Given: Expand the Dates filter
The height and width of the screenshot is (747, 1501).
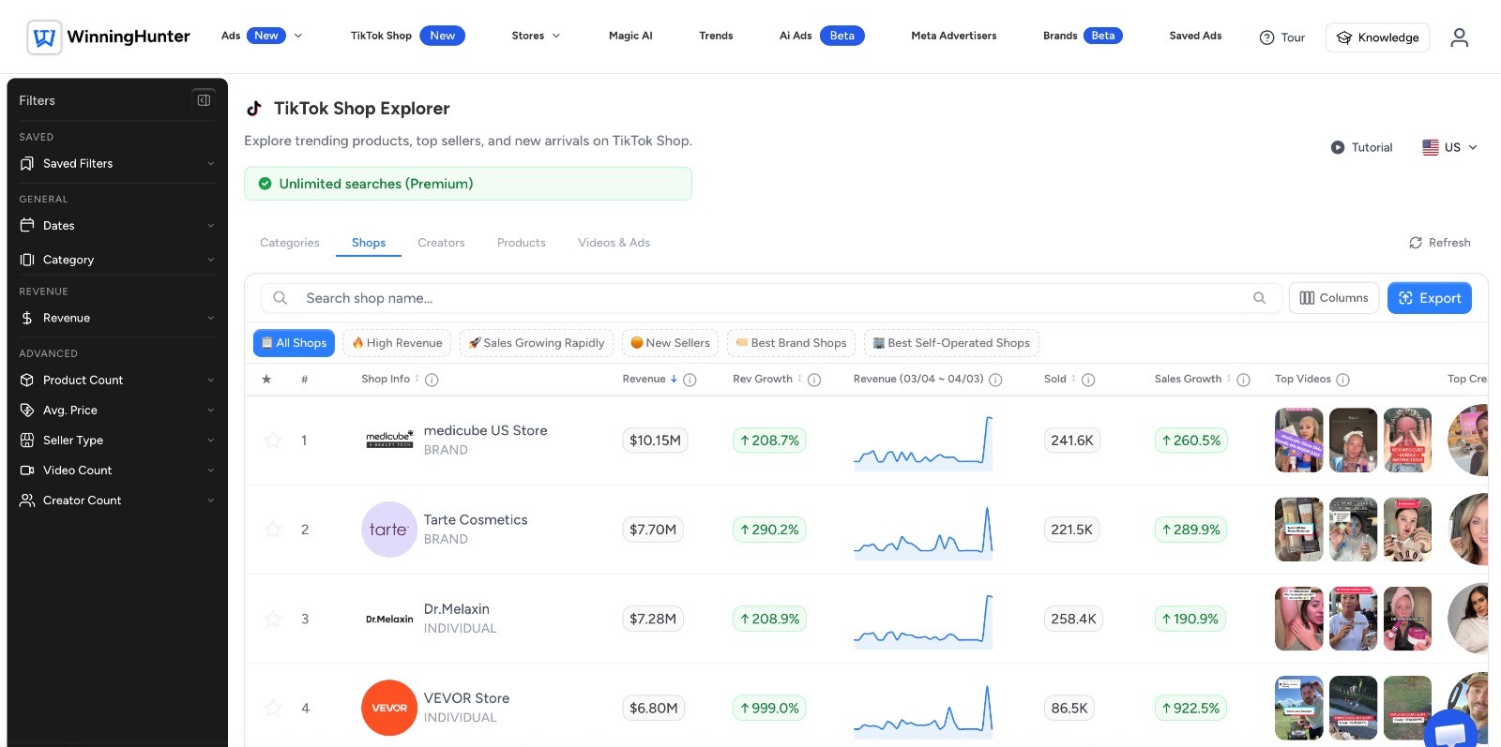Looking at the screenshot, I should [117, 225].
